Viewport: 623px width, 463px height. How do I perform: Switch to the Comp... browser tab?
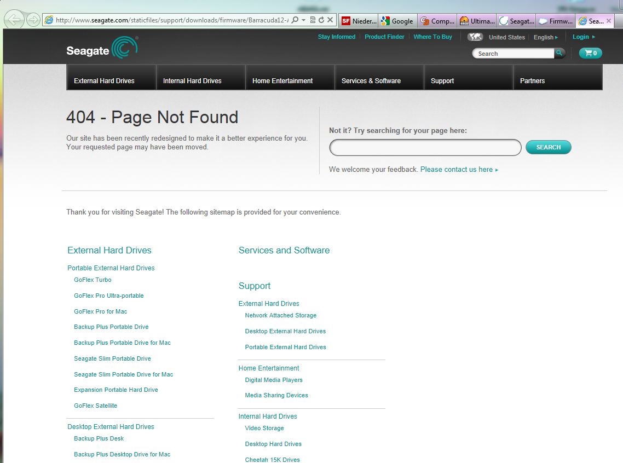coord(437,21)
